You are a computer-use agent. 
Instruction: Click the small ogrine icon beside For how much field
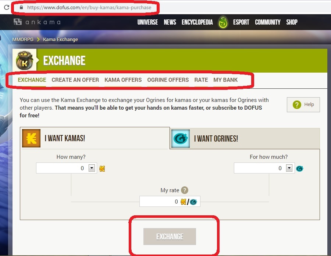click(299, 168)
